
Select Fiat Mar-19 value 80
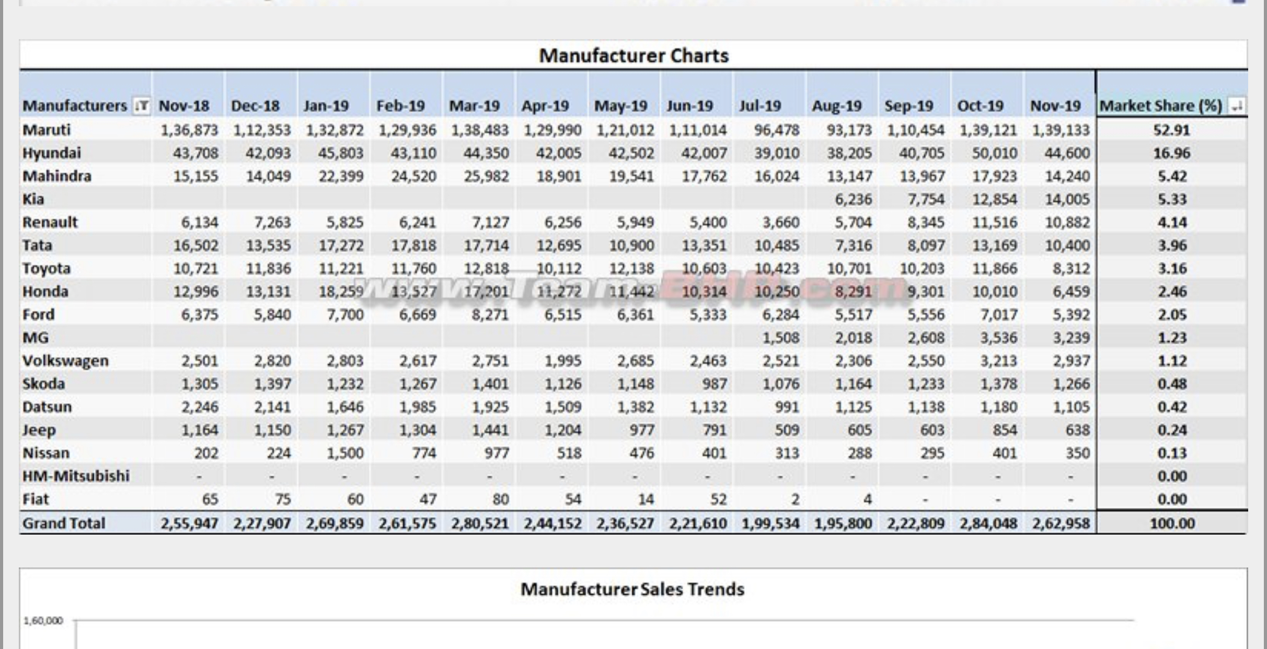click(x=500, y=499)
